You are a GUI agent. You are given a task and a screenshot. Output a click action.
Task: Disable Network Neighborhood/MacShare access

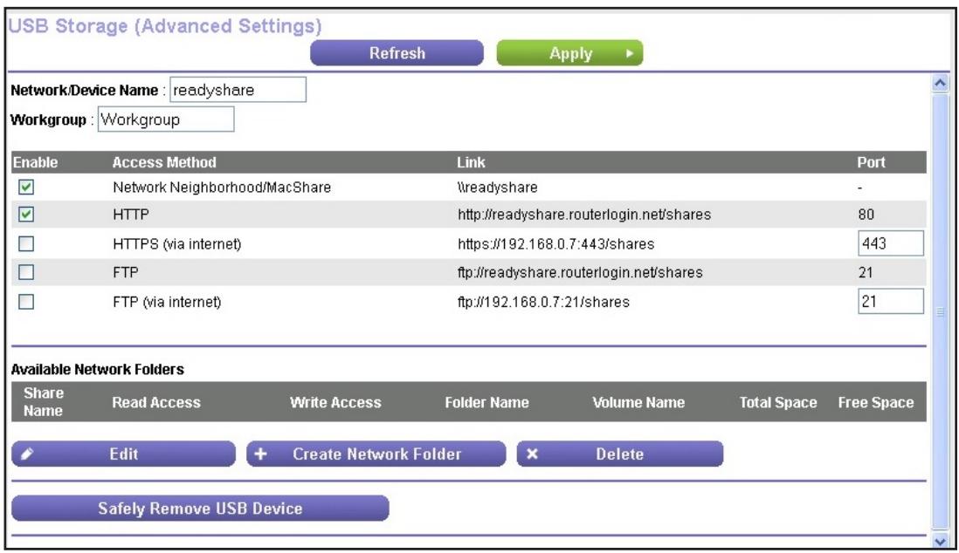tap(26, 187)
